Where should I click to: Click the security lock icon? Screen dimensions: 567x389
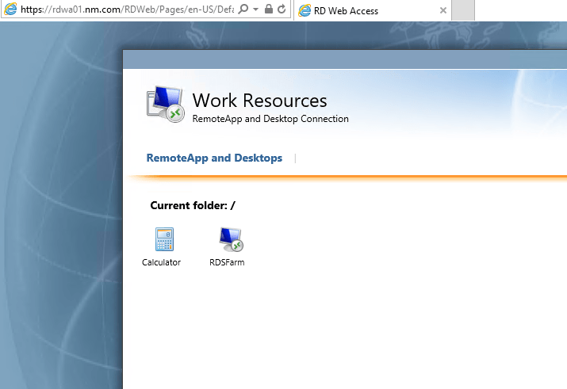tap(268, 9)
